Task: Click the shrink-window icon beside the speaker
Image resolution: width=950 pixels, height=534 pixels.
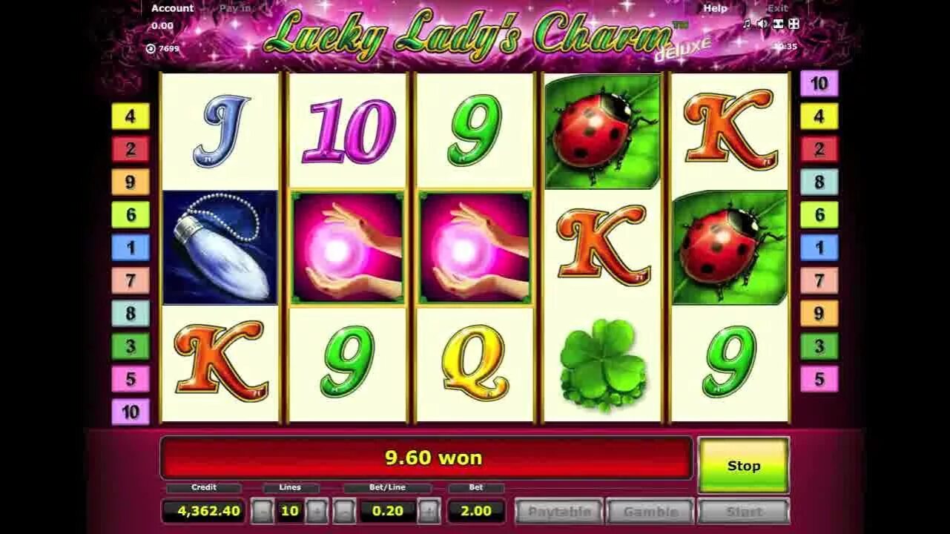Action: point(778,24)
